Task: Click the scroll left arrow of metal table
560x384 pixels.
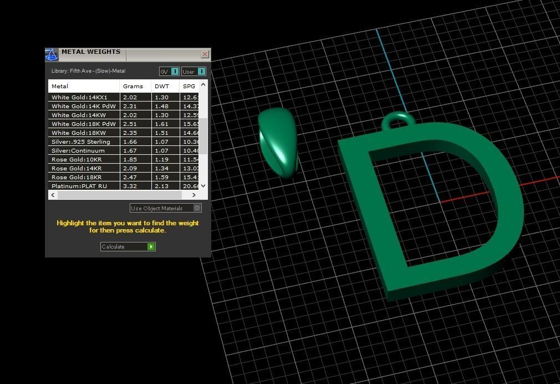Action: [x=53, y=195]
